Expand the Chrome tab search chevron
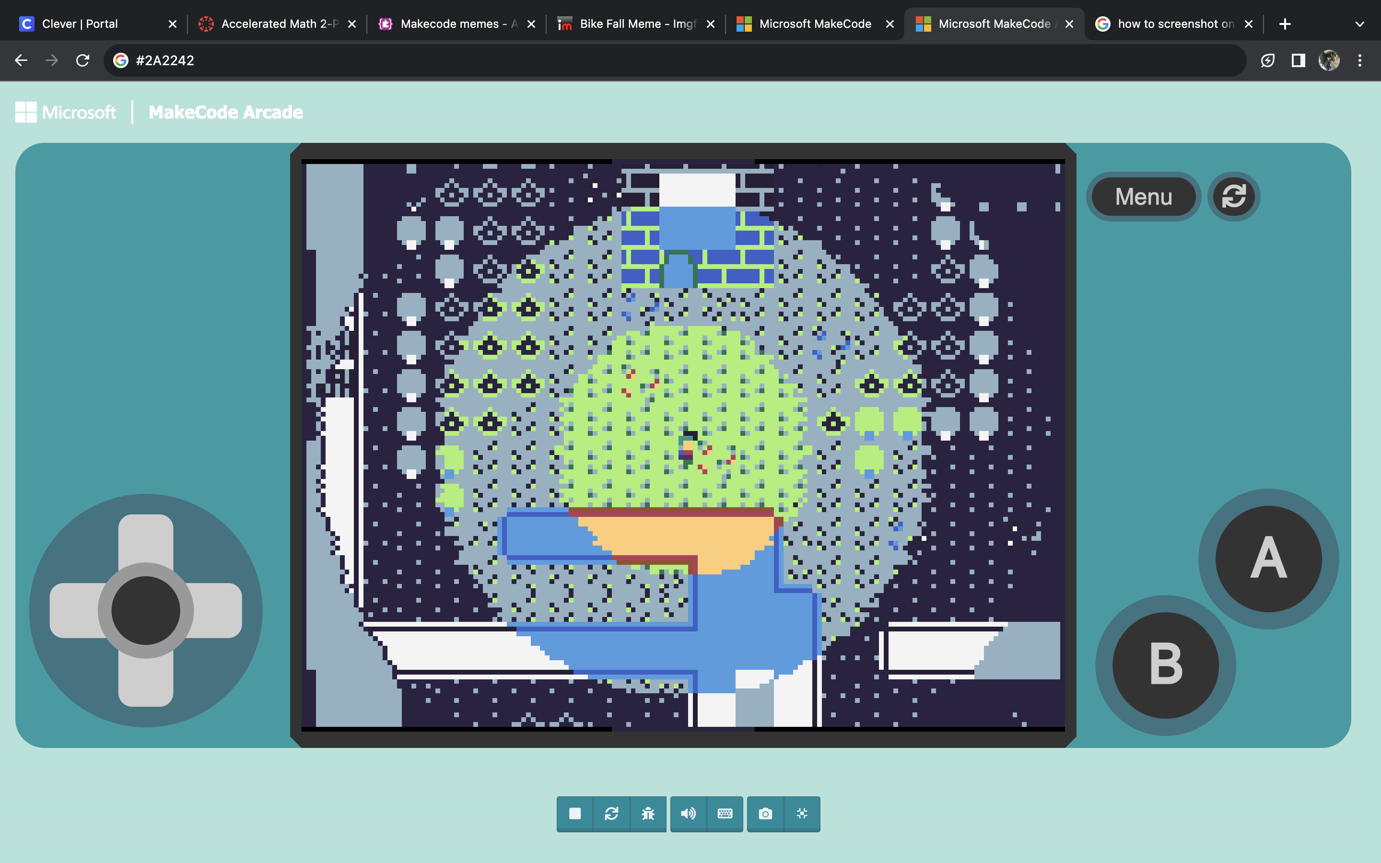1381x863 pixels. (x=1359, y=24)
